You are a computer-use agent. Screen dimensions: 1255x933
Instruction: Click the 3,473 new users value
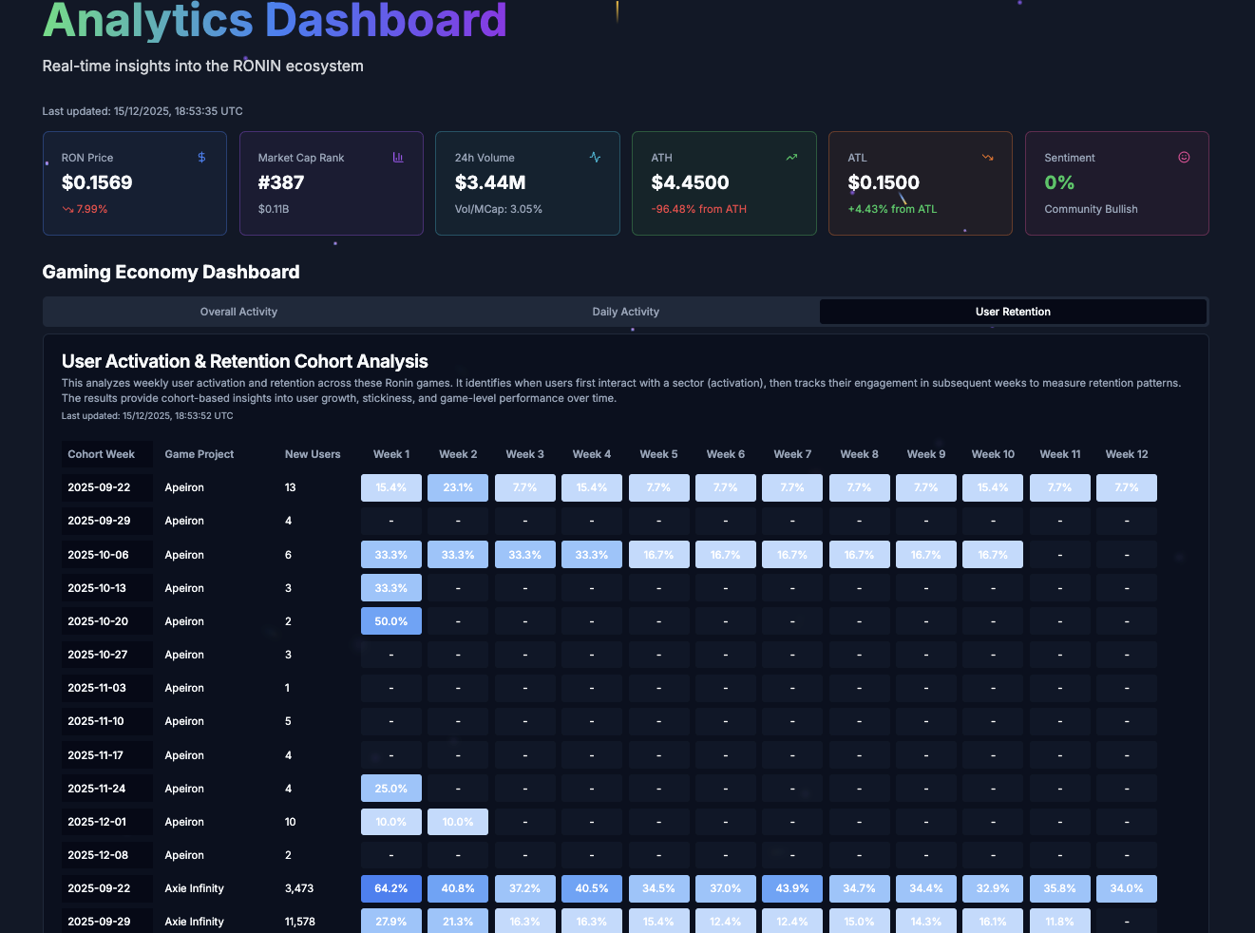[x=300, y=888]
